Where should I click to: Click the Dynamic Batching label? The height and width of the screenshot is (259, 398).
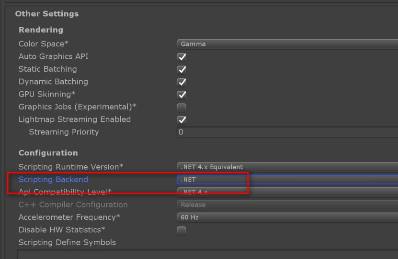(x=53, y=82)
